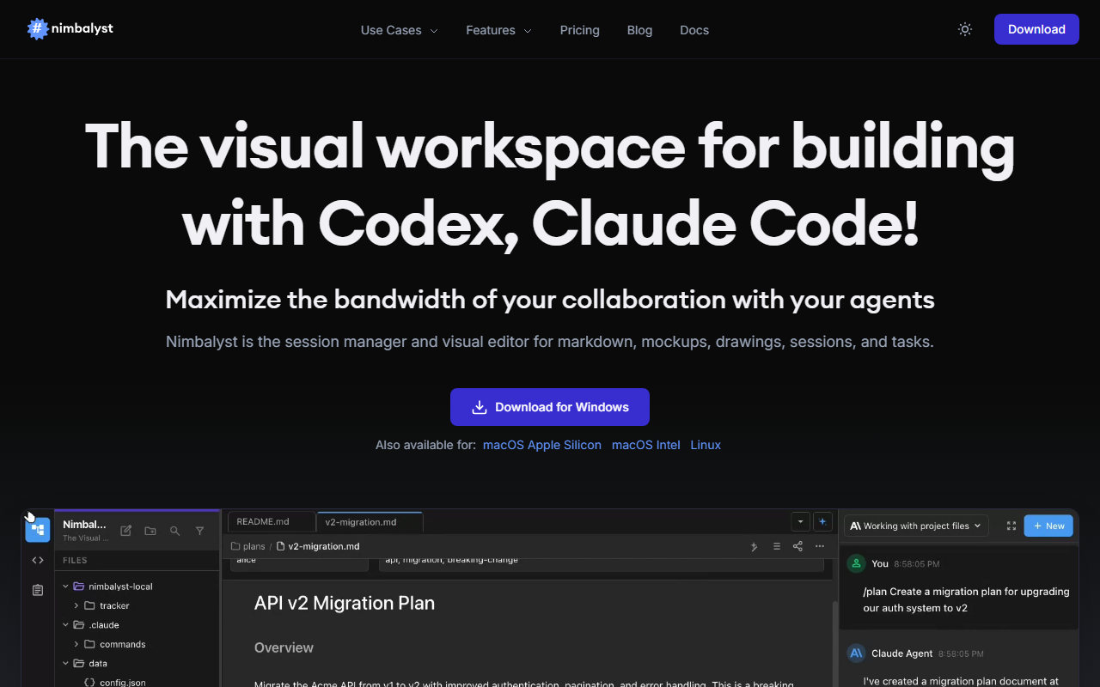Open the tab list dropdown arrow
Image resolution: width=1100 pixels, height=687 pixels.
tap(800, 521)
